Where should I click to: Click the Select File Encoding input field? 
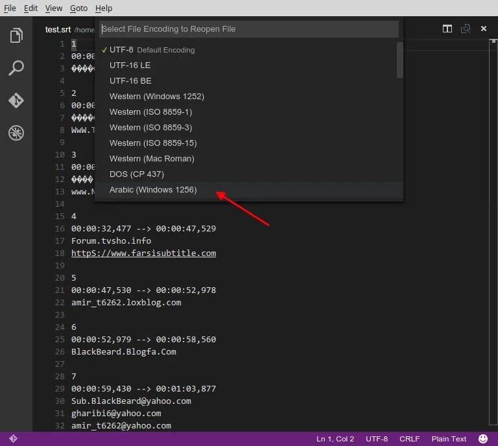[x=249, y=29]
